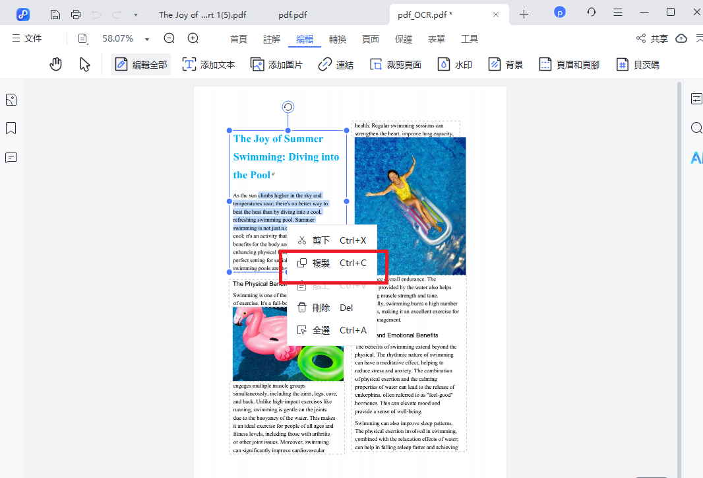703x478 pixels.
Task: Click the 共享 share button
Action: 652,39
